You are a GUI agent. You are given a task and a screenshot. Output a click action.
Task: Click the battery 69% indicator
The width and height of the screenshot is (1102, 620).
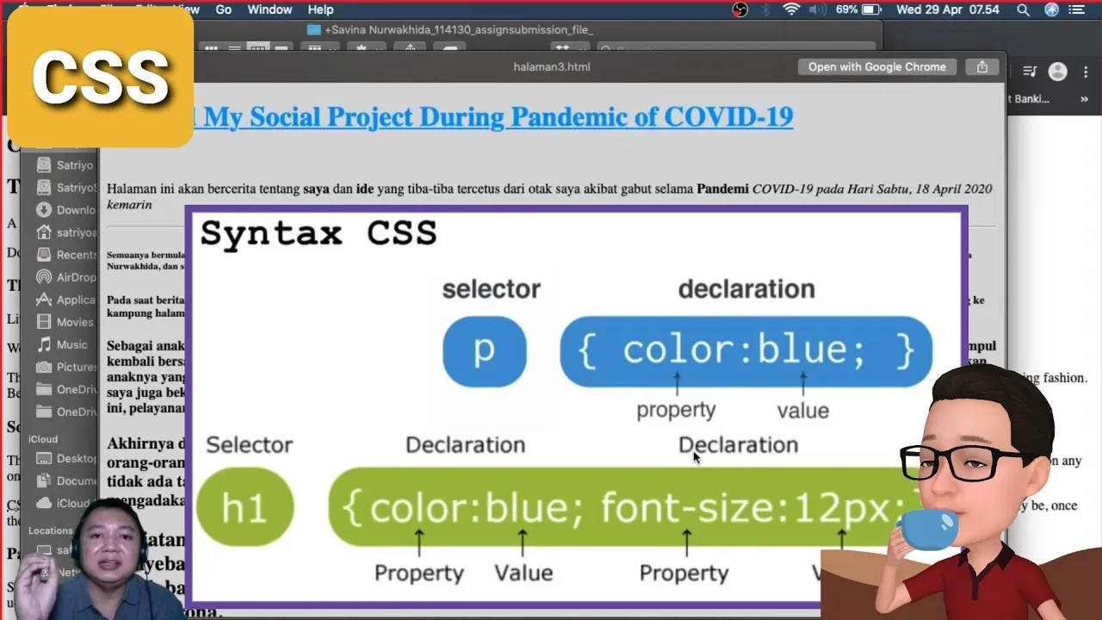(858, 9)
